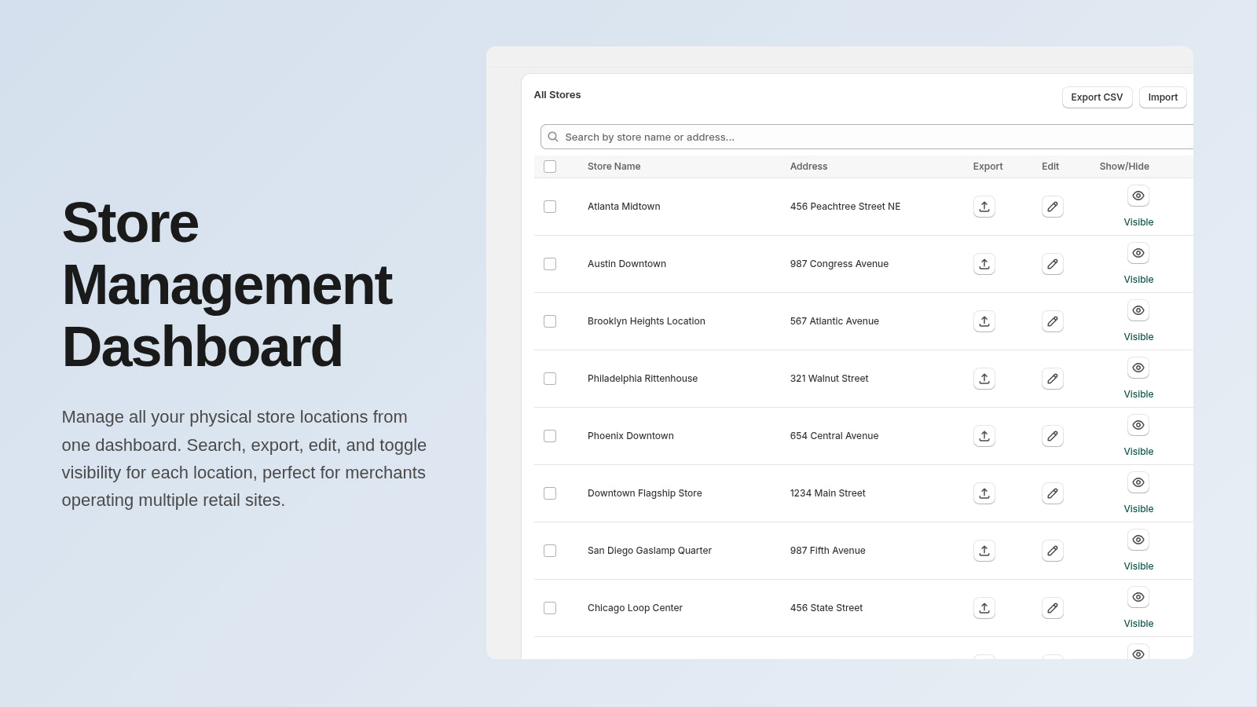Hide the Downtown Flagship Store
1257x707 pixels.
coord(1138,482)
